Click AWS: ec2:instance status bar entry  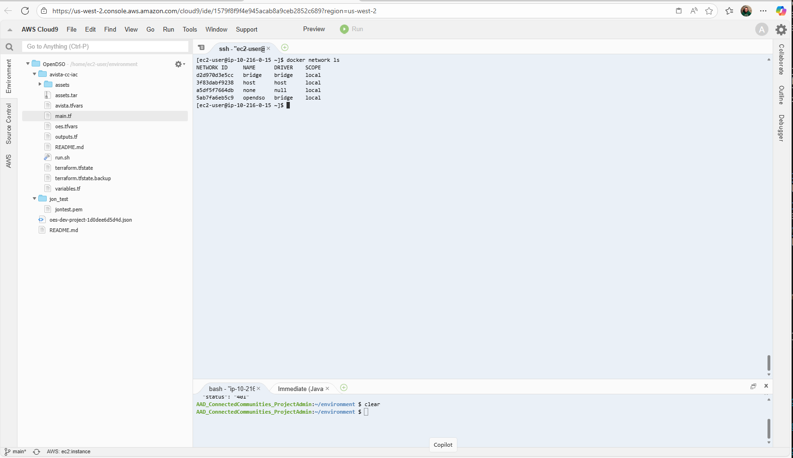[x=68, y=451]
